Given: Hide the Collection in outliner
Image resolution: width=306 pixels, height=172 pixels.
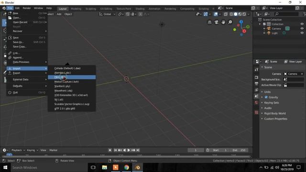Looking at the screenshot, I should 302,24.
